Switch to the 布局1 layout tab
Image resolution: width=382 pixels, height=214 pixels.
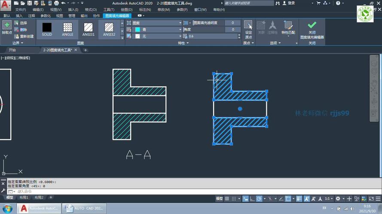click(x=24, y=198)
